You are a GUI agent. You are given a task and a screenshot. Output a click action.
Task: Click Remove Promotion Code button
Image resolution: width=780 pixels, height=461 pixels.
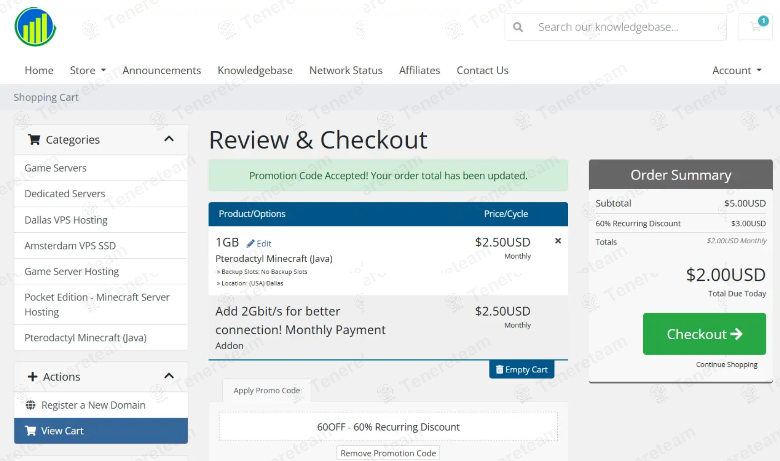[x=388, y=453]
